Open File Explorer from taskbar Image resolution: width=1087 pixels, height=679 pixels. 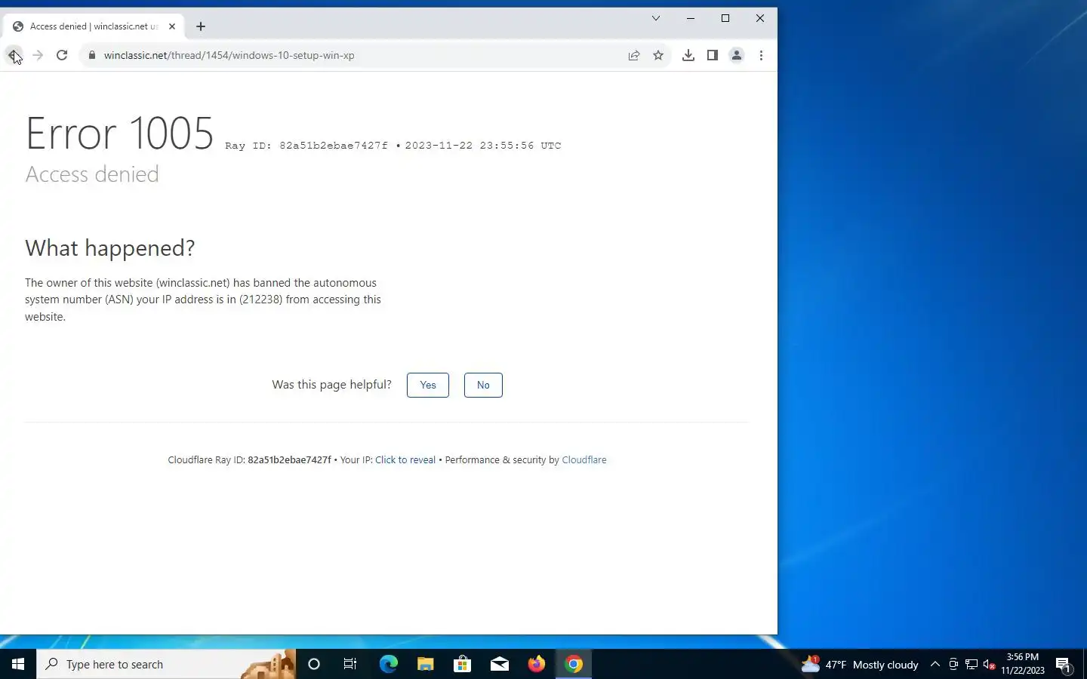(426, 664)
